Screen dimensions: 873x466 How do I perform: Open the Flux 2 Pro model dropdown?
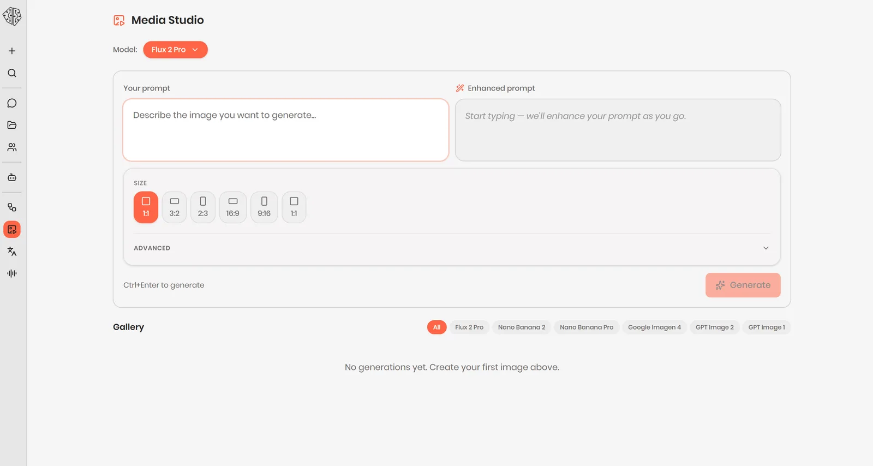pyautogui.click(x=175, y=50)
